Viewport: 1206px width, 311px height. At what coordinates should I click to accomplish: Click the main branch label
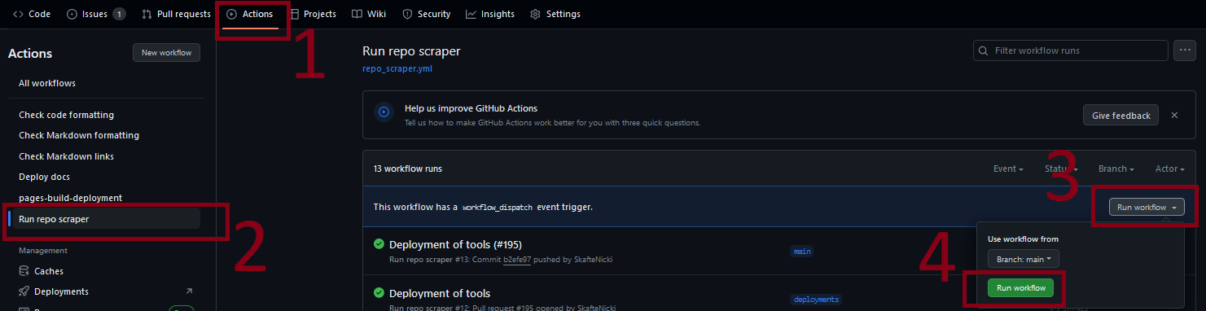click(802, 252)
